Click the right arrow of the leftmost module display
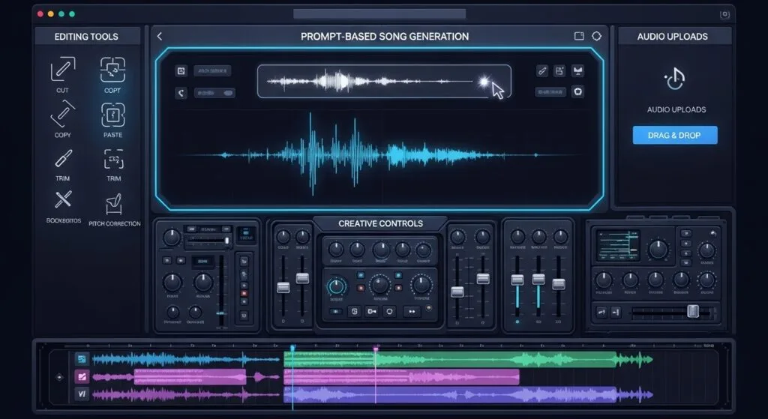Viewport: 768px width, 419px height. [226, 229]
